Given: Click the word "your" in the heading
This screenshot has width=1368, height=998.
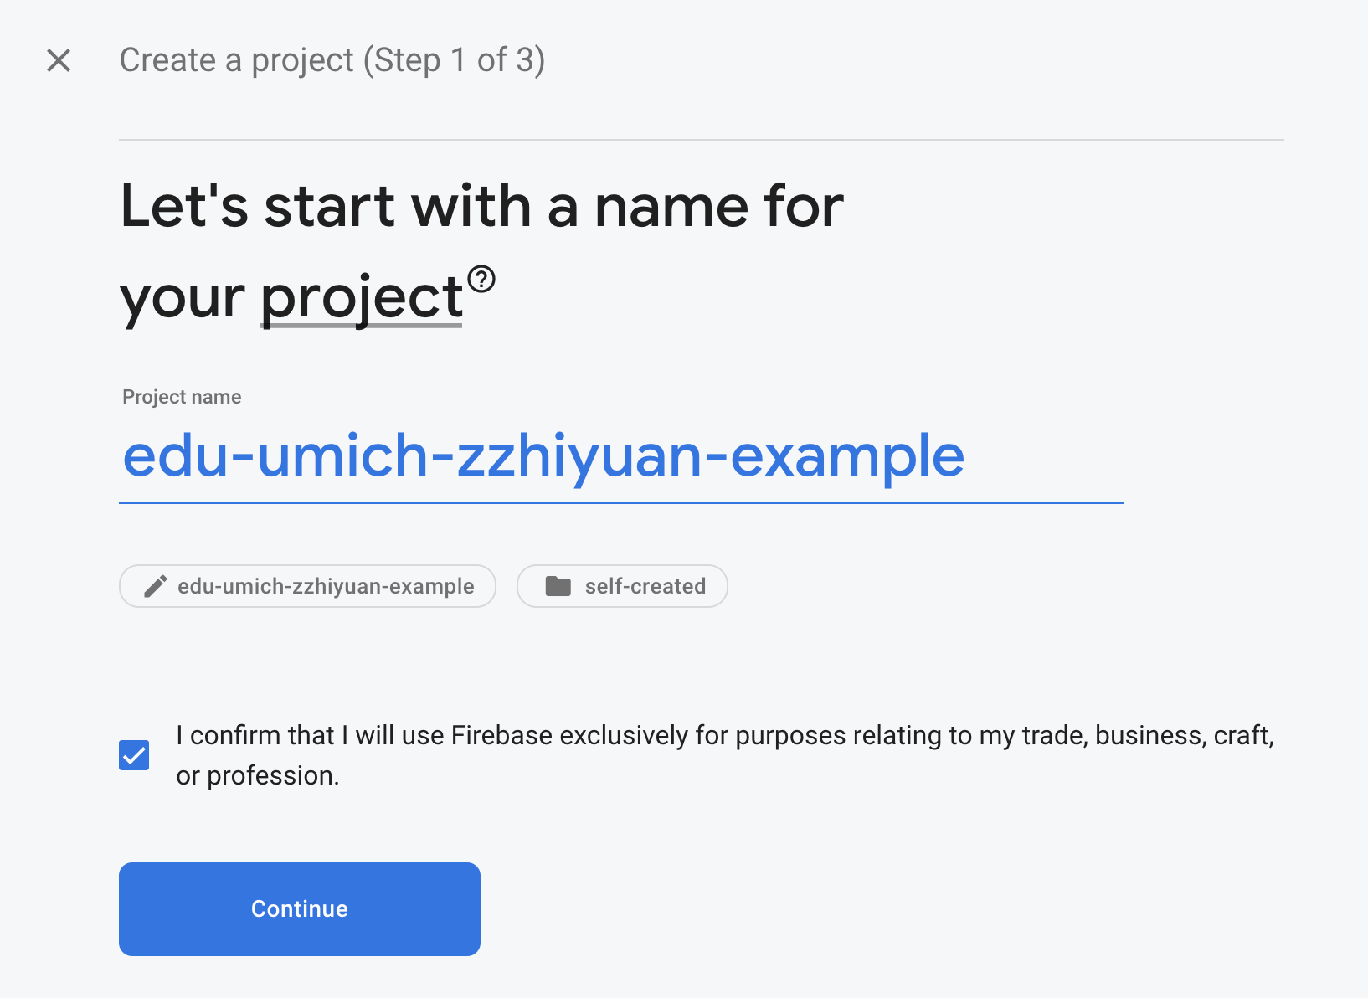Looking at the screenshot, I should (x=183, y=299).
